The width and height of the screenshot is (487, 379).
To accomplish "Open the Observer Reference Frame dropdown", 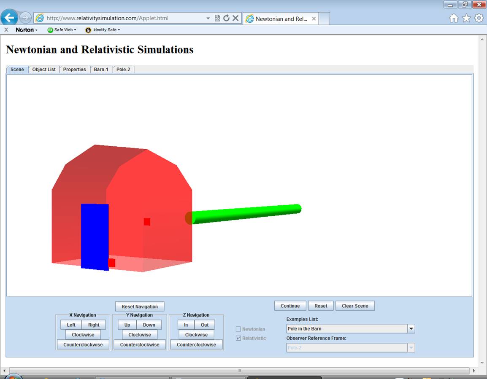I will coord(411,348).
